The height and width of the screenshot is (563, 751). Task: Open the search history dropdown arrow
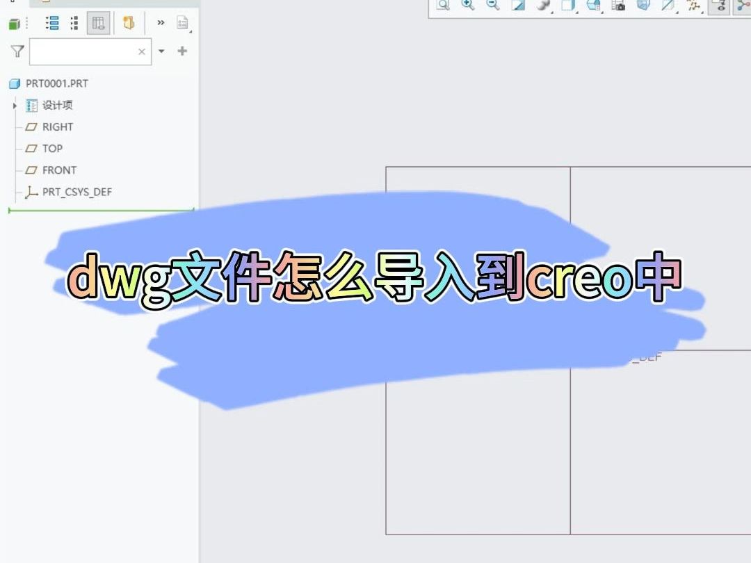pyautogui.click(x=161, y=51)
